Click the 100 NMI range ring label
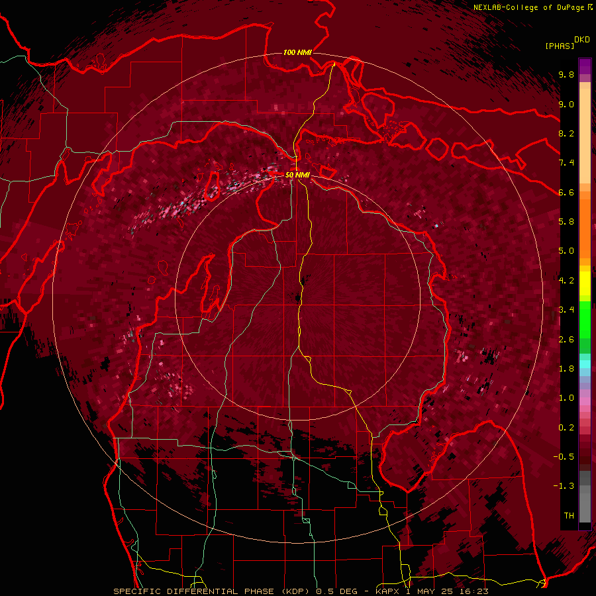Image resolution: width=596 pixels, height=596 pixels. [x=297, y=52]
